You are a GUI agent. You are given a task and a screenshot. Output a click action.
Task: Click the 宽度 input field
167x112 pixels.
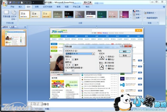pos(68,59)
